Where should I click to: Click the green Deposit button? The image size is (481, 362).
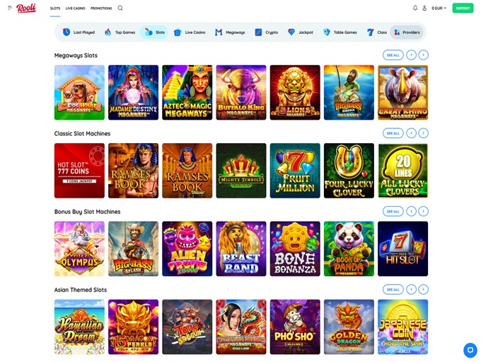(463, 8)
